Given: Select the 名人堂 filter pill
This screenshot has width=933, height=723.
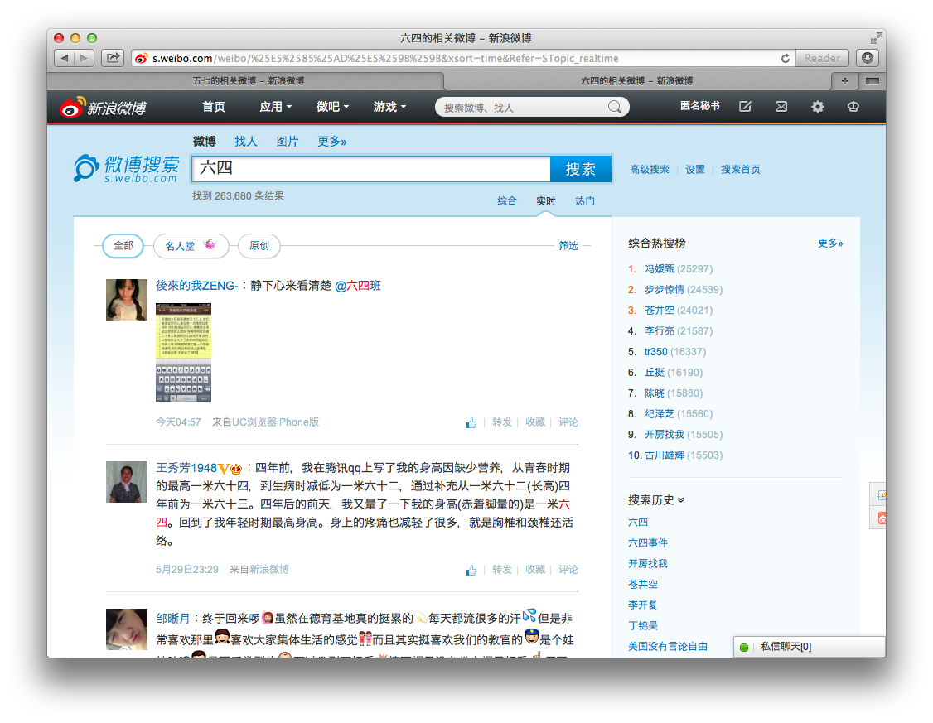Looking at the screenshot, I should pos(191,246).
